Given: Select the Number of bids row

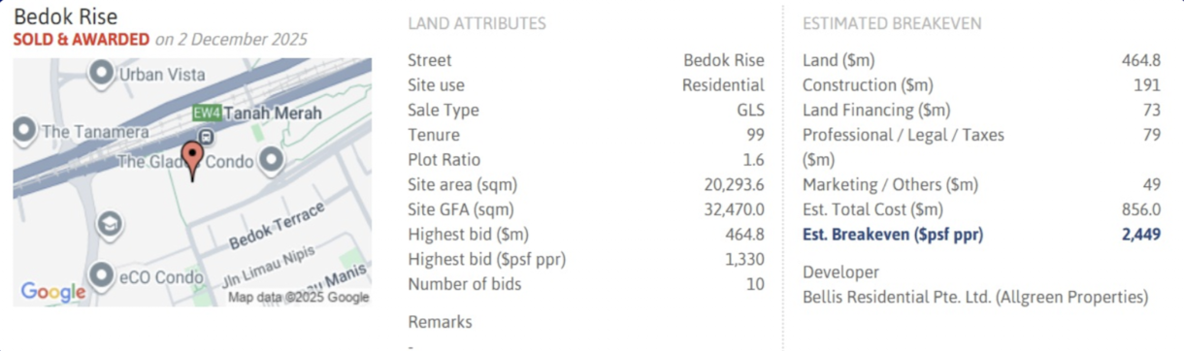Looking at the screenshot, I should [x=586, y=284].
